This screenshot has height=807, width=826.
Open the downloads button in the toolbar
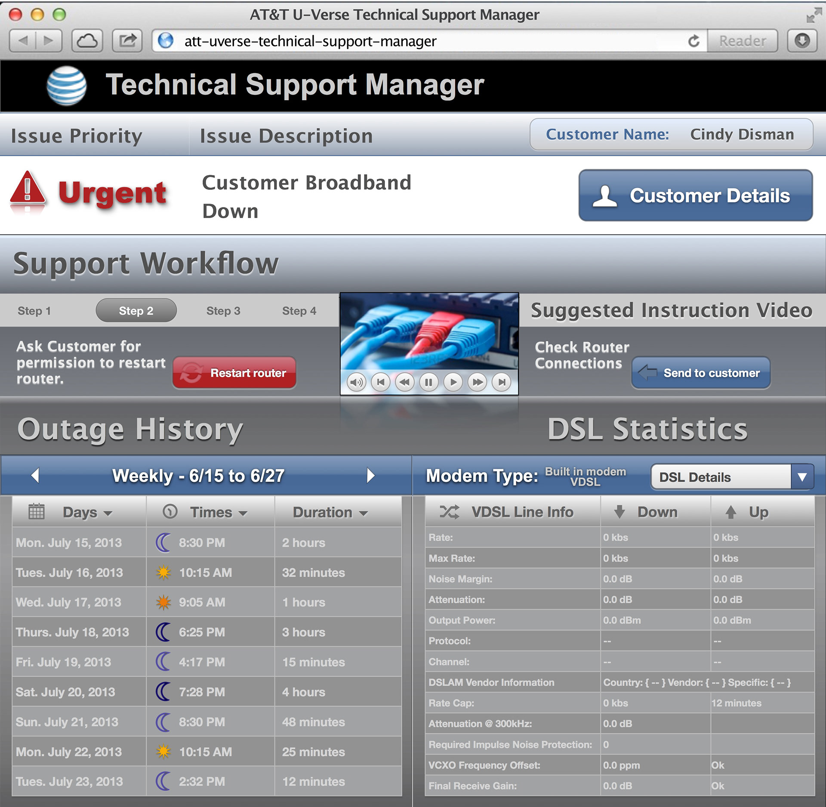(x=802, y=41)
